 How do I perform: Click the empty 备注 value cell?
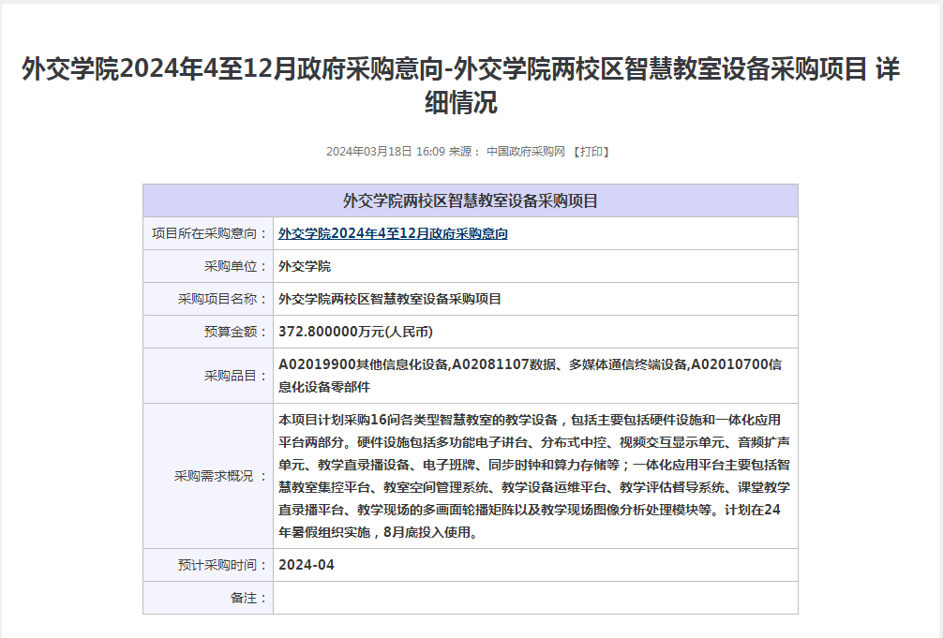pyautogui.click(x=534, y=598)
